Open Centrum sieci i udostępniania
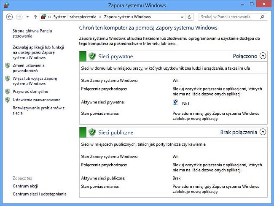Viewport: 274px width, 206px height. 40,194
